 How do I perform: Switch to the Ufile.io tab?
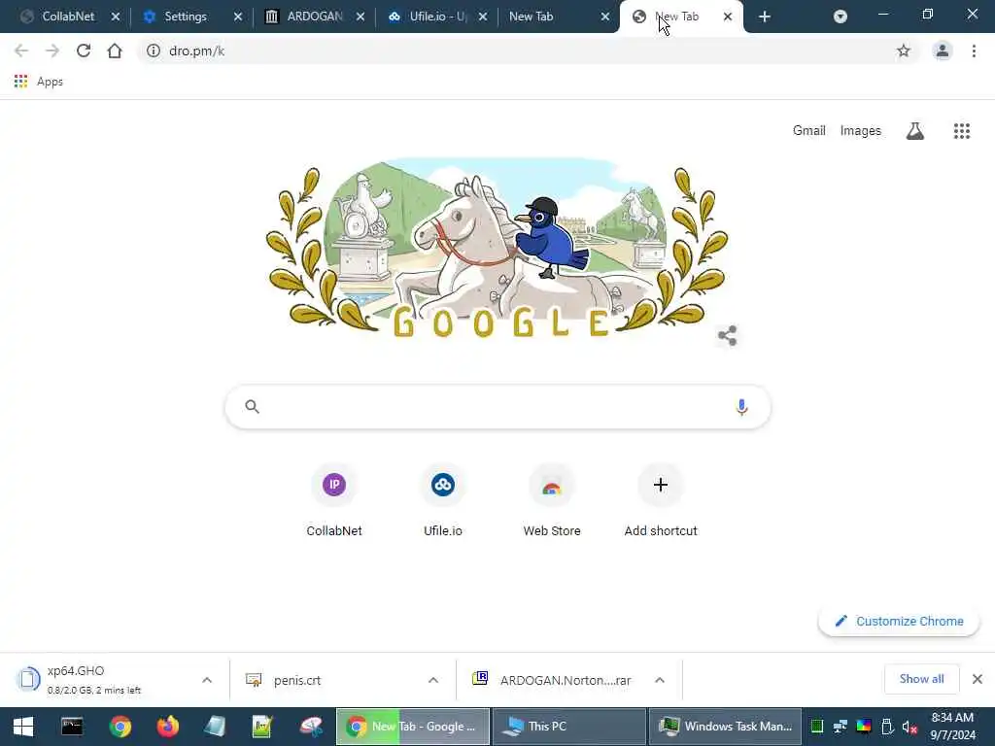tap(436, 17)
